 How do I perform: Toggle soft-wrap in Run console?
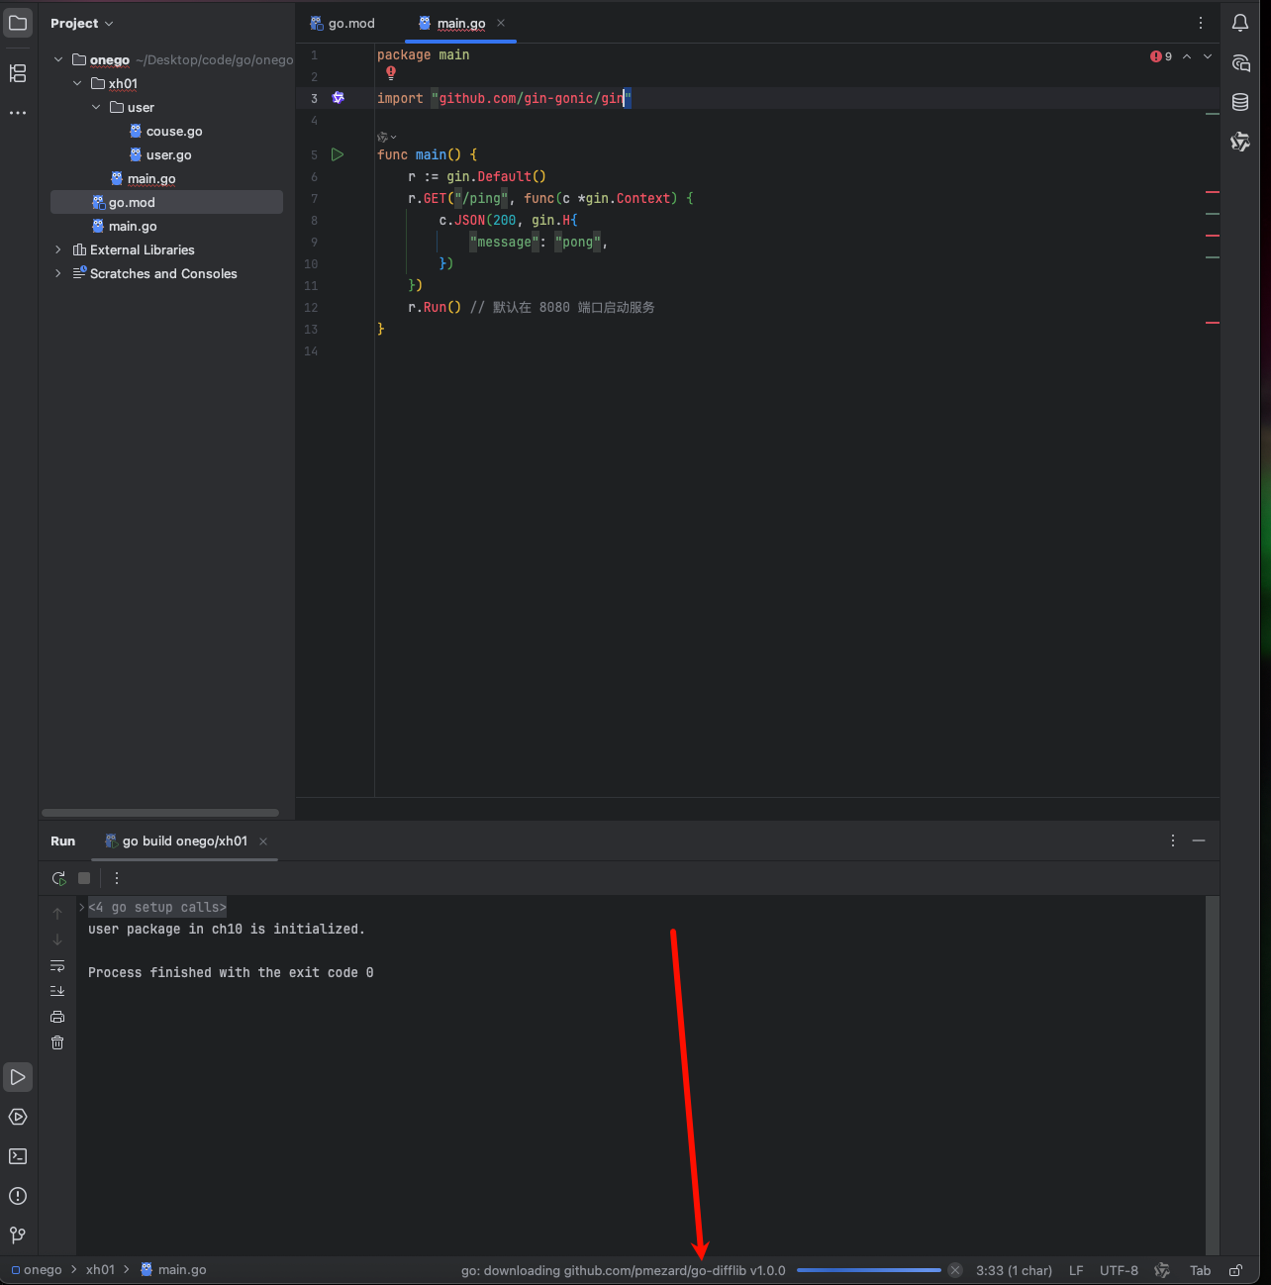pos(57,965)
